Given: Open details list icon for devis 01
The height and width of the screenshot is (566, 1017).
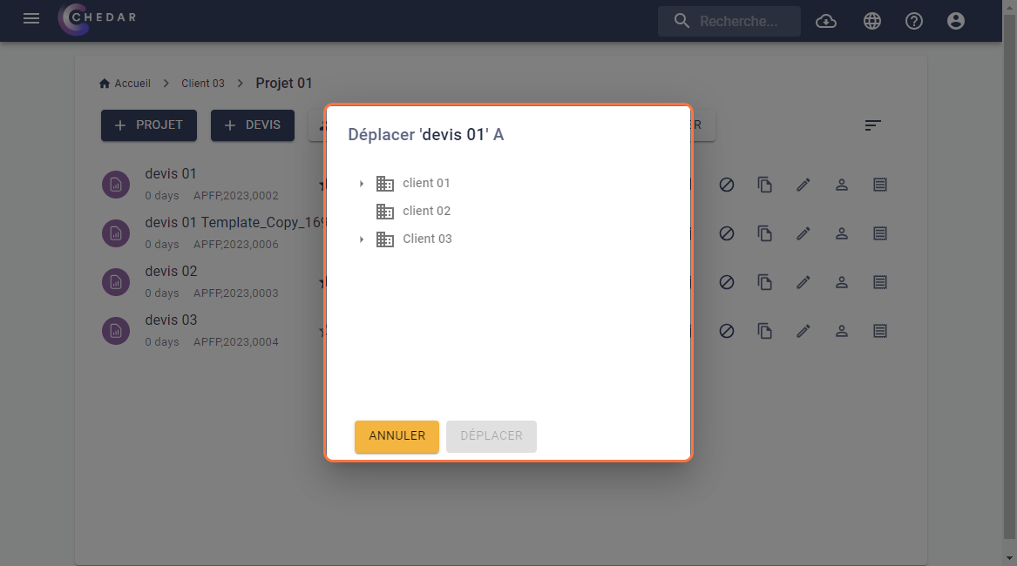Looking at the screenshot, I should point(879,185).
